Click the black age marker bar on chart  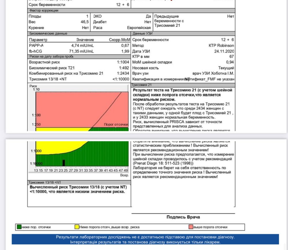pyautogui.click(x=64, y=163)
